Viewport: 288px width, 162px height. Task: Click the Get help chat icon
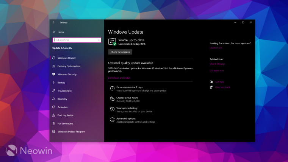tap(211, 82)
